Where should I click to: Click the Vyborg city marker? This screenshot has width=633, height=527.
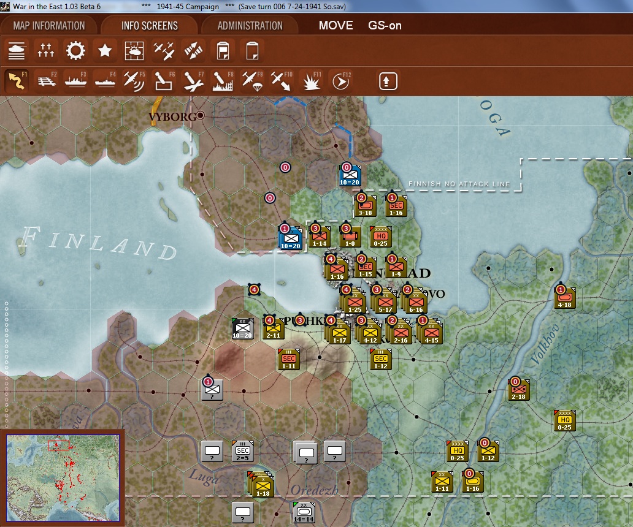point(200,116)
